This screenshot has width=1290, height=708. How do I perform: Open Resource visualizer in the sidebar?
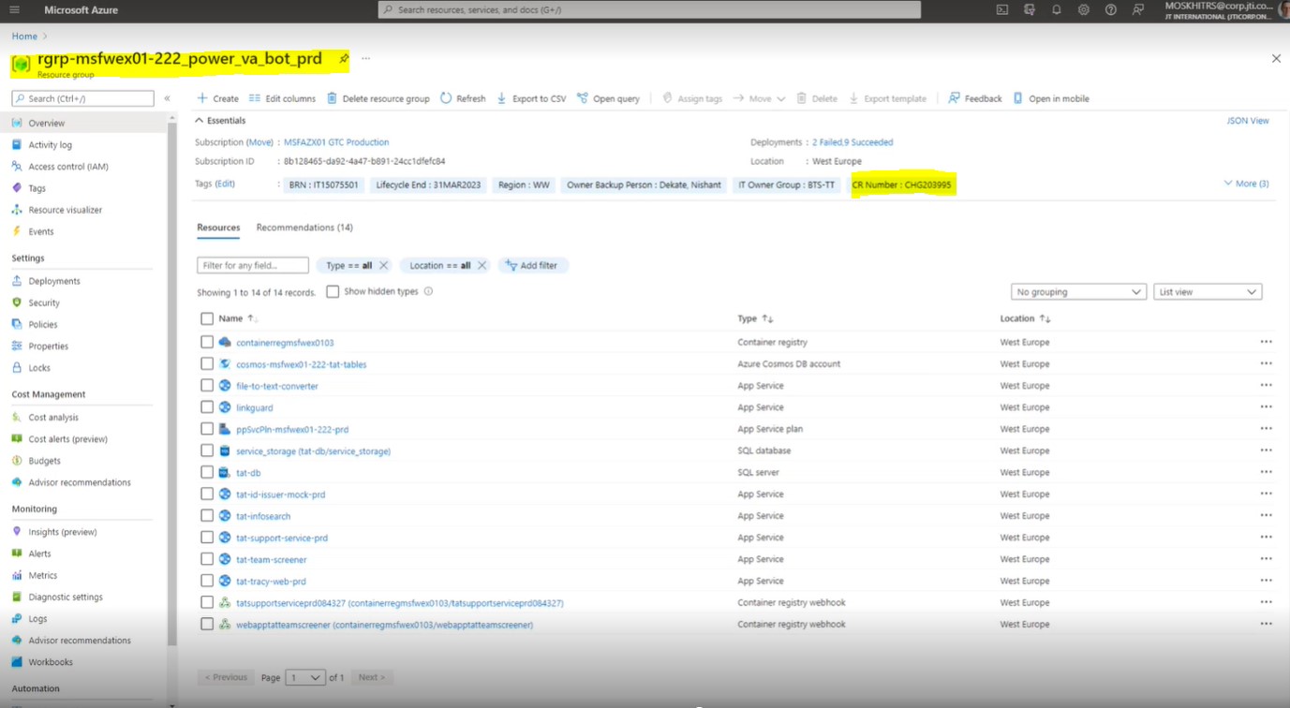coord(66,210)
